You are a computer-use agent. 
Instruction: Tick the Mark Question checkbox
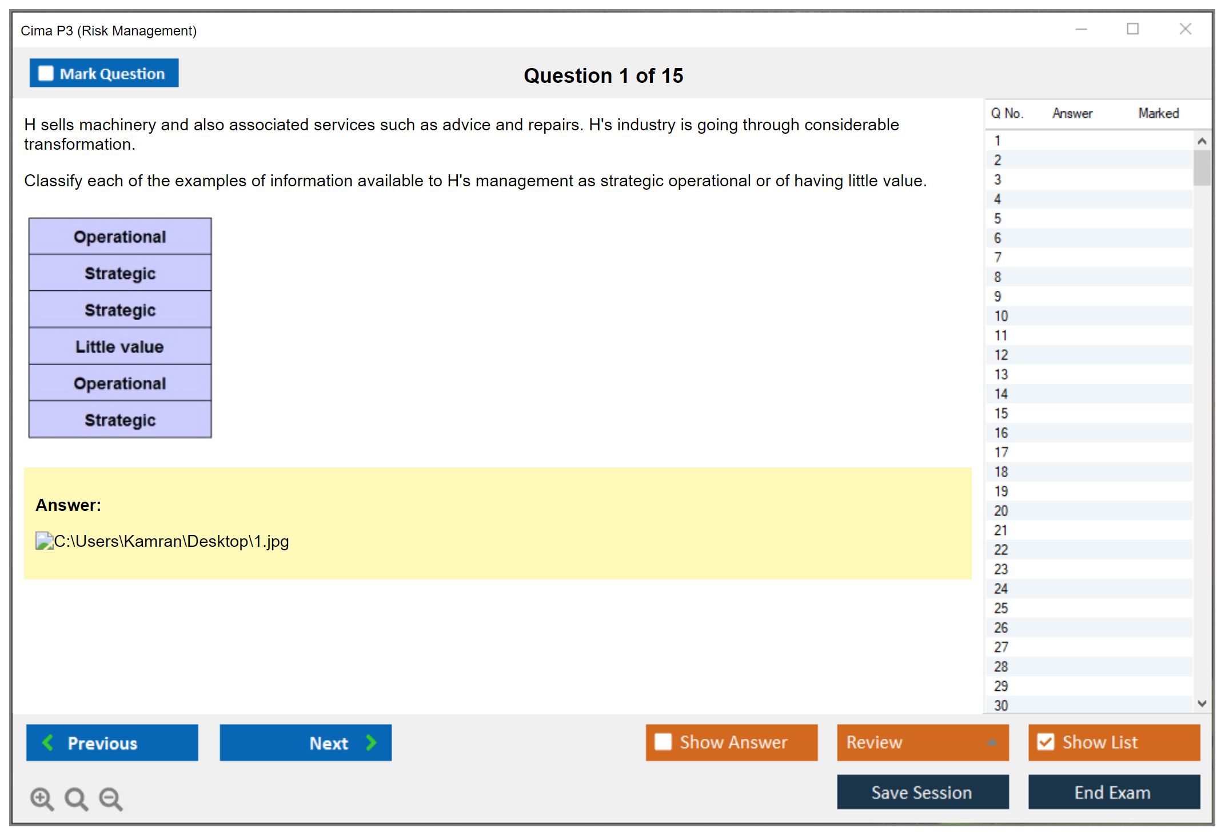coord(46,73)
